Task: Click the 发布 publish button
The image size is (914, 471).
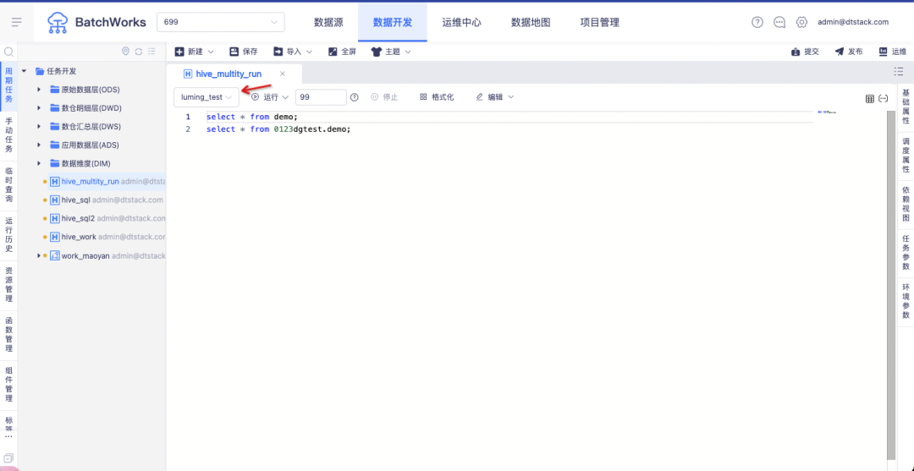Action: pos(849,52)
